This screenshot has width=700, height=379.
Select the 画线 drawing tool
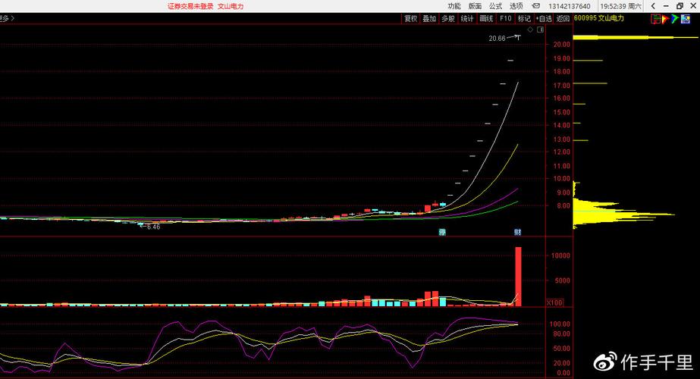click(x=486, y=18)
